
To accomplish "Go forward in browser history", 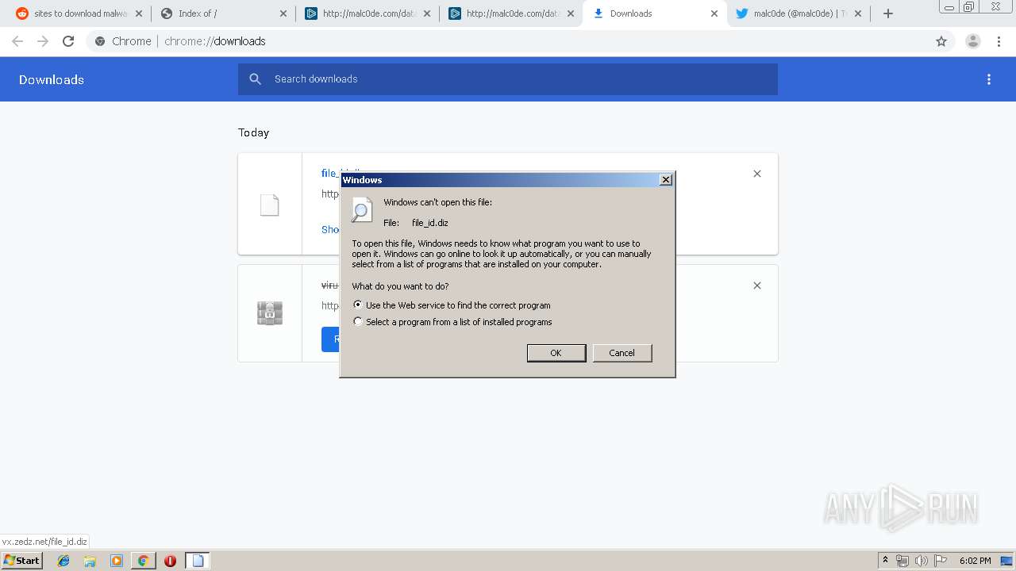I will (43, 41).
